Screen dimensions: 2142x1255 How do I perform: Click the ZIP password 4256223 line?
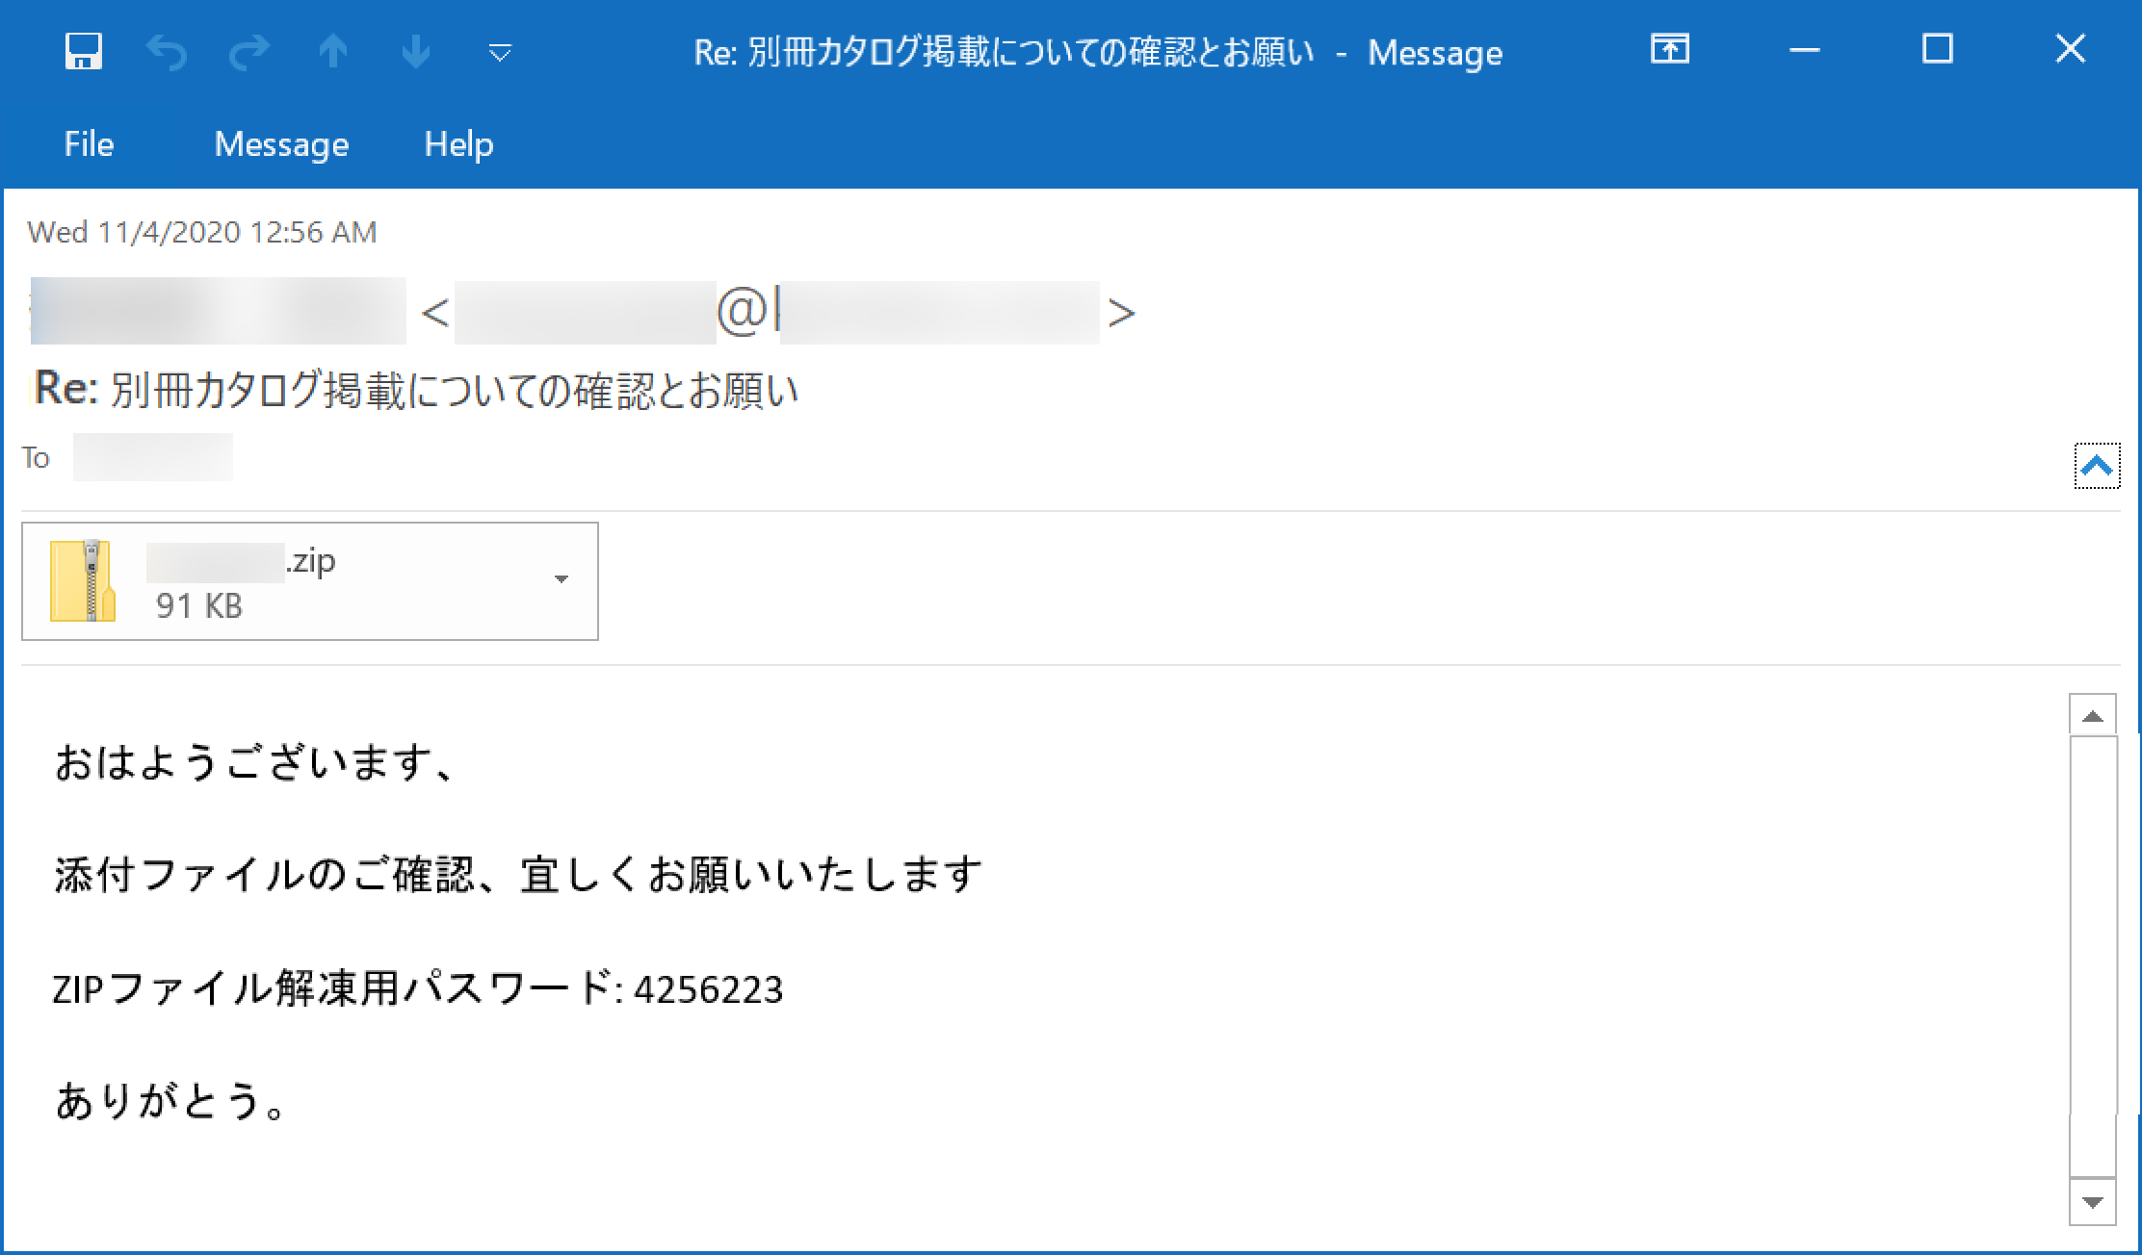pyautogui.click(x=418, y=988)
